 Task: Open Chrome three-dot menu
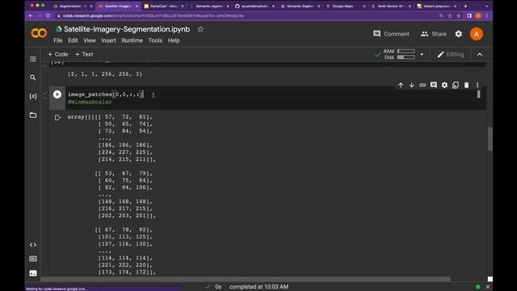click(x=486, y=16)
